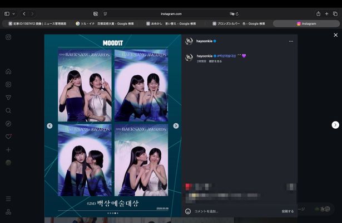Image resolution: width=342 pixels, height=223 pixels.
Task: Go back with the browser back arrow
Action: click(24, 14)
